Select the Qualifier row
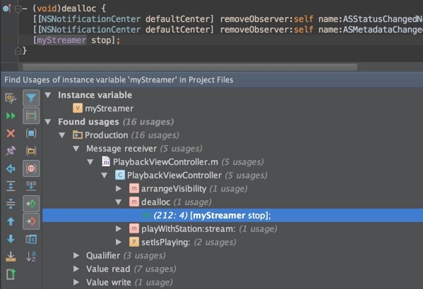Image resolution: width=423 pixels, height=289 pixels. [x=232, y=255]
